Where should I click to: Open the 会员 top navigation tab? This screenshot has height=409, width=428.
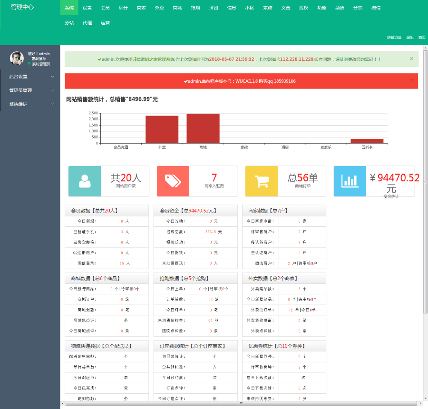tap(105, 8)
